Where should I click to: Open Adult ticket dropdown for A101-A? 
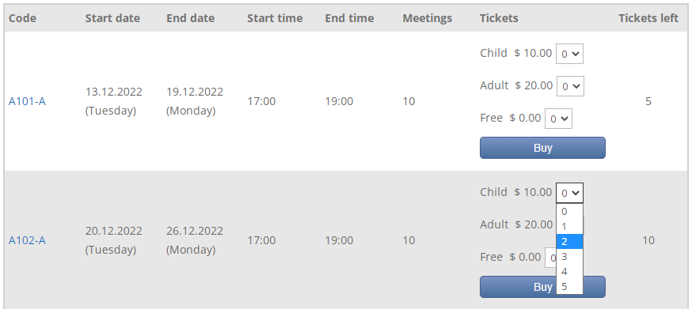pyautogui.click(x=570, y=86)
